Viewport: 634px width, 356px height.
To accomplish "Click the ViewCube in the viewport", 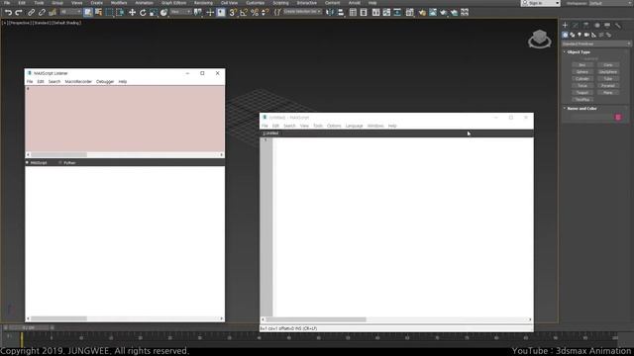I will pyautogui.click(x=539, y=39).
